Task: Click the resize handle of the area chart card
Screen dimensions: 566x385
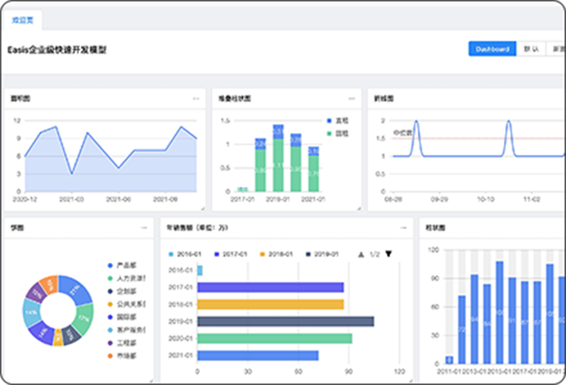Action: click(203, 208)
